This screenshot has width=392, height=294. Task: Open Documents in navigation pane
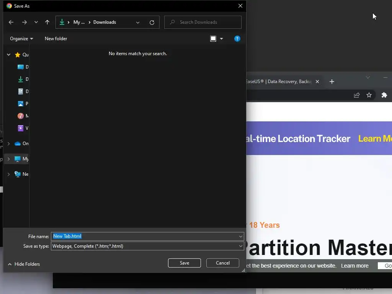click(x=23, y=91)
